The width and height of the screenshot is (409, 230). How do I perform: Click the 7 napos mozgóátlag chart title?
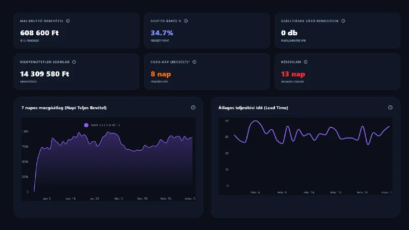[x=64, y=108]
